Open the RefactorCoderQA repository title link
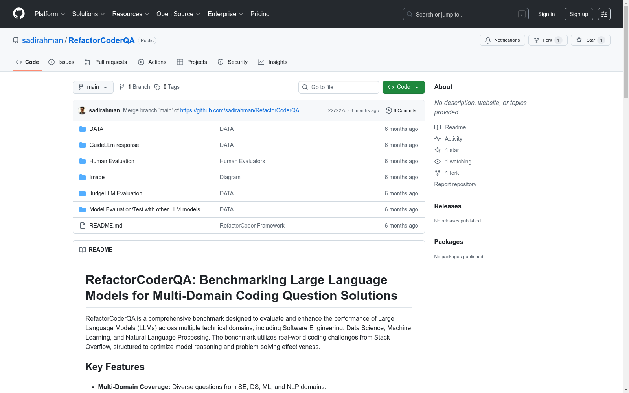The height and width of the screenshot is (393, 629). click(x=101, y=40)
